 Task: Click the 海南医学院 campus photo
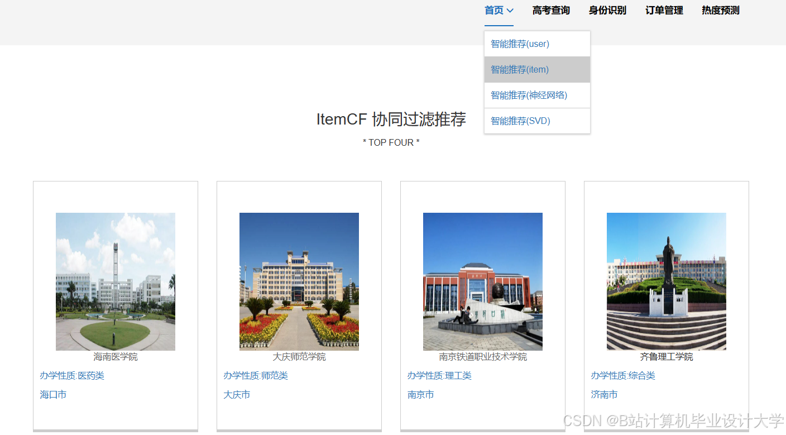[115, 281]
